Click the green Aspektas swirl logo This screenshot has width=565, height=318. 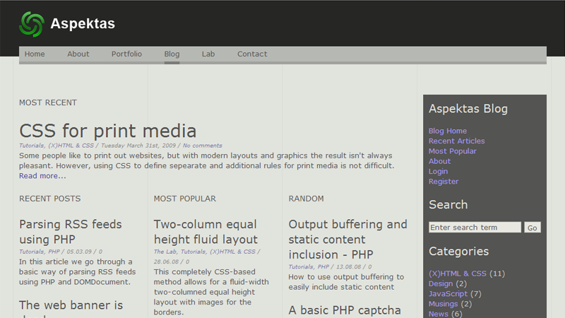[32, 24]
